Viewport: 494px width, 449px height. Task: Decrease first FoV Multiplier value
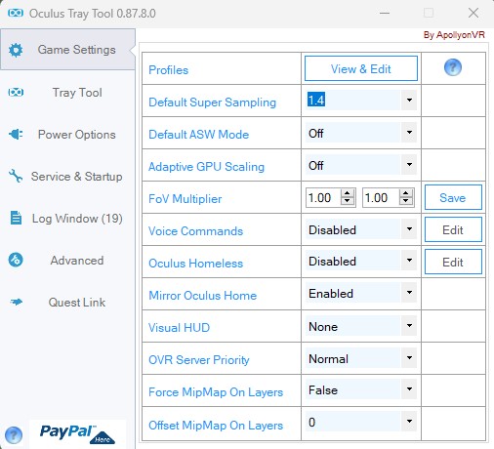pos(348,201)
